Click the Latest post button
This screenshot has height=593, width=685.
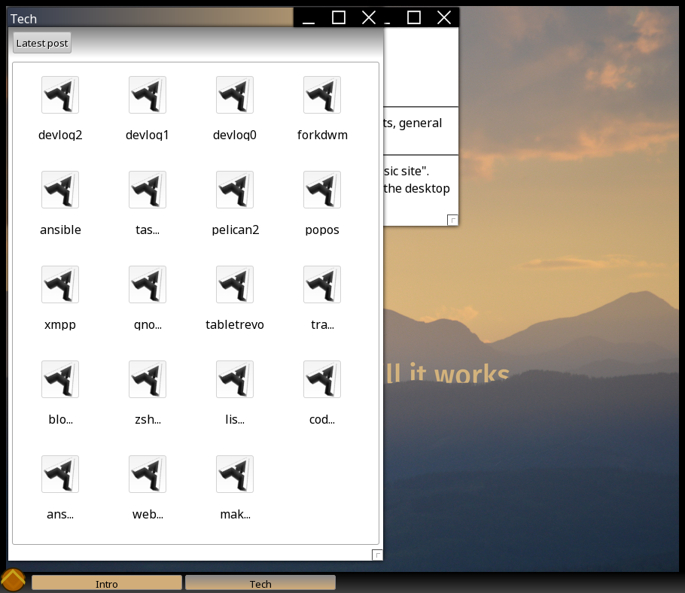point(42,43)
